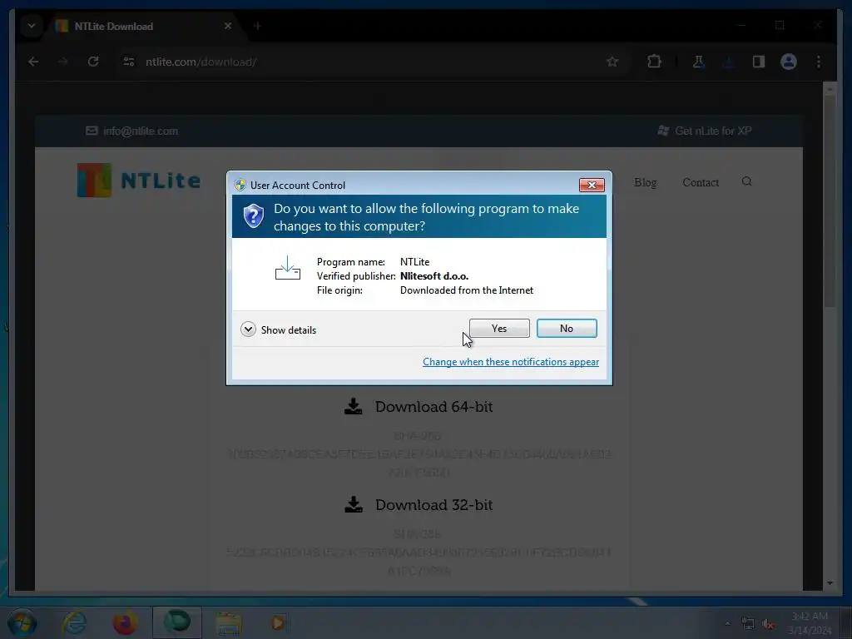Image resolution: width=852 pixels, height=639 pixels.
Task: Click the browser forward arrow
Action: [x=63, y=62]
